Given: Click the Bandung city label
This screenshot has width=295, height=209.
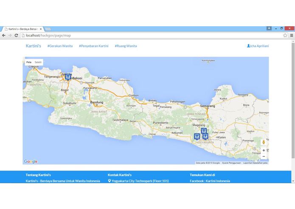Looking at the screenshot, I should point(97,102).
